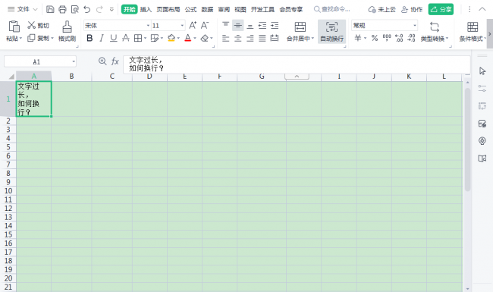Toggle Underline formatting
Screen dimensions: 493x292
tap(114, 39)
